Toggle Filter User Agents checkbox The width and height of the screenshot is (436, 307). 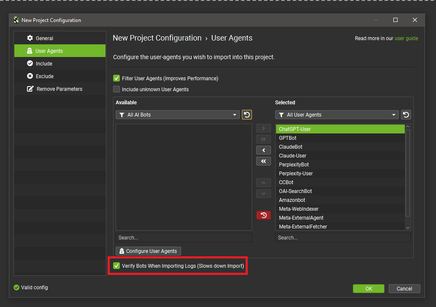[x=116, y=79]
